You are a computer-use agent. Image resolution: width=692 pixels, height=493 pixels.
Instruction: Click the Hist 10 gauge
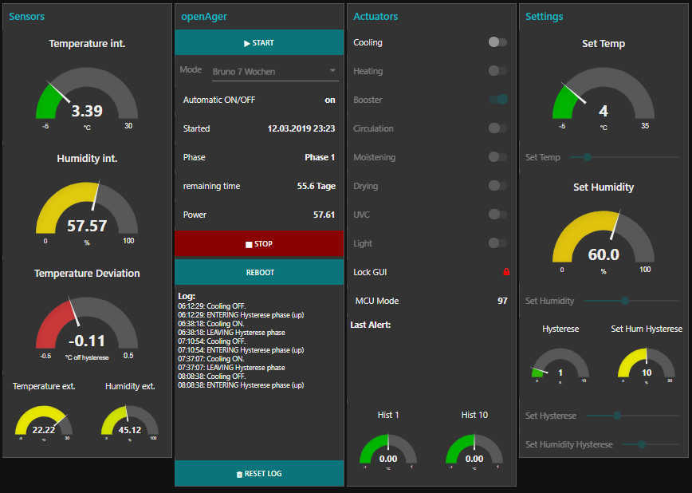tap(474, 452)
